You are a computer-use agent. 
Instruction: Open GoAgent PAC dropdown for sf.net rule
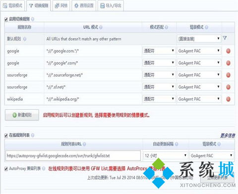tap(199, 87)
